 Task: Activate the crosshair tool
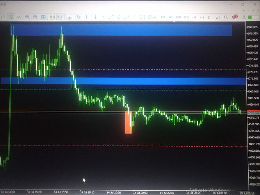click(86, 17)
